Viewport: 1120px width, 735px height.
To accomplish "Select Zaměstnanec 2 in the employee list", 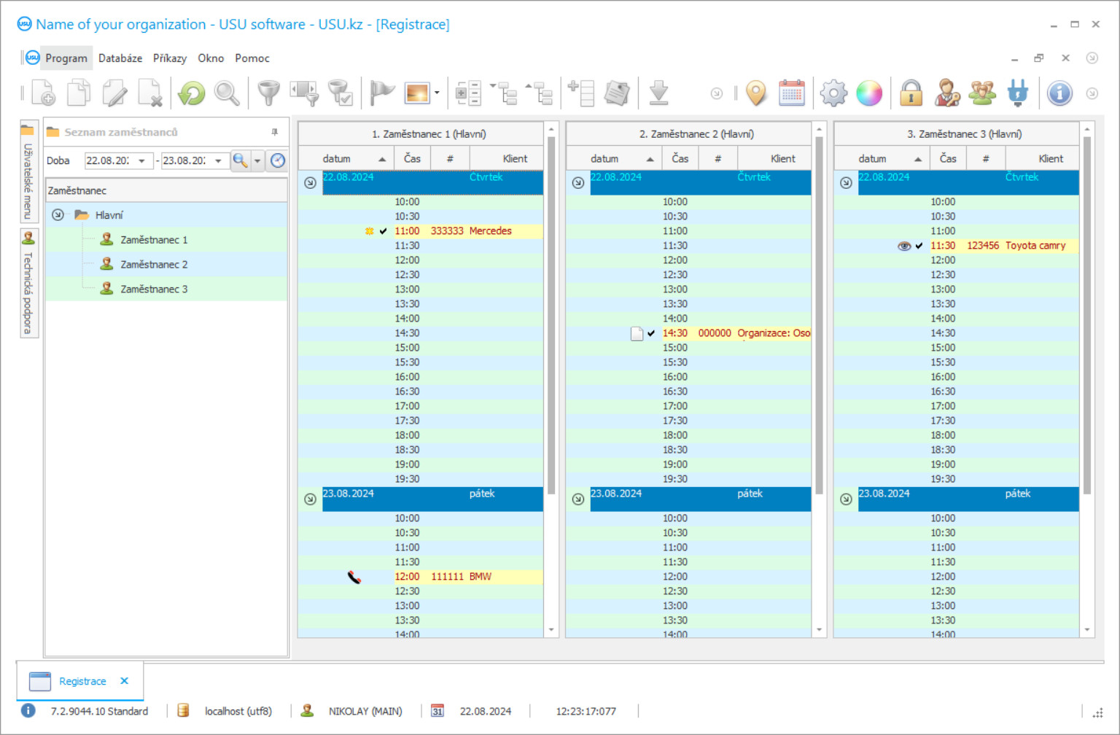I will (153, 264).
